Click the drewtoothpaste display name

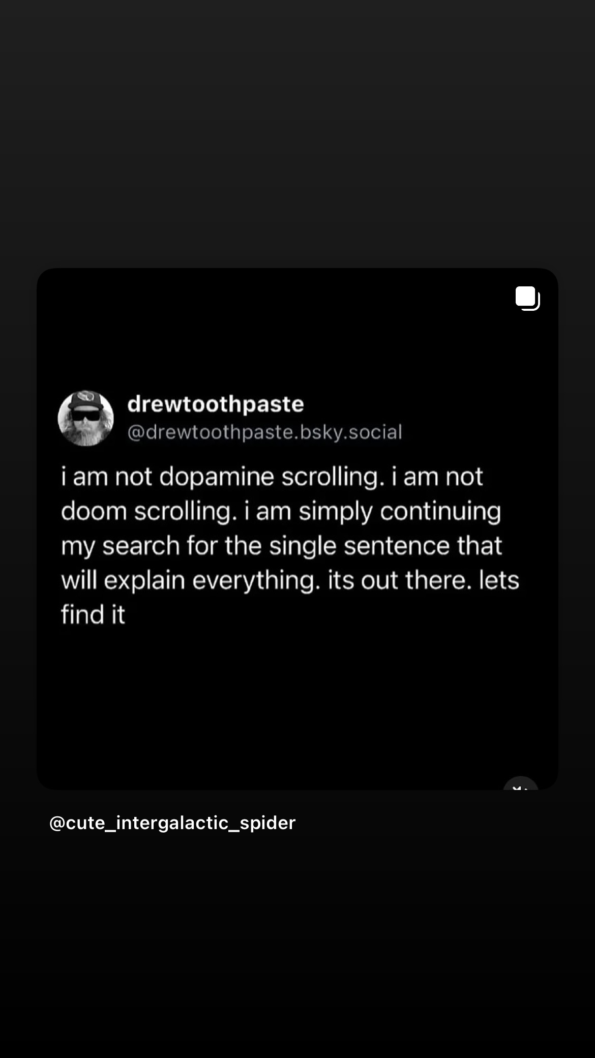216,404
